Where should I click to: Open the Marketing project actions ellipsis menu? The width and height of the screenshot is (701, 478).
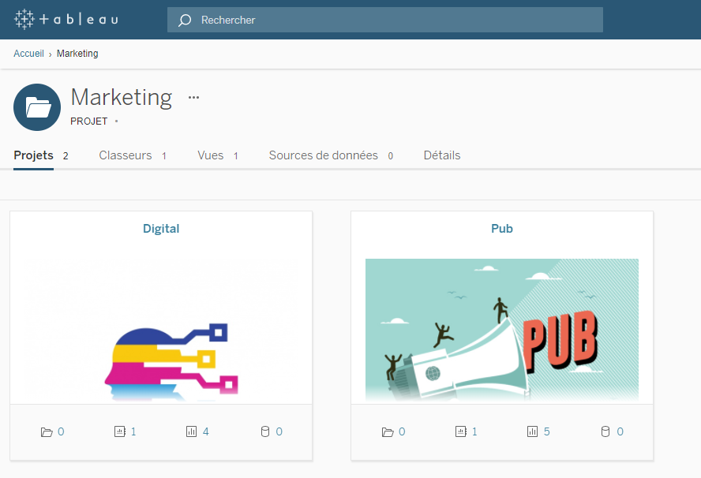pos(193,98)
